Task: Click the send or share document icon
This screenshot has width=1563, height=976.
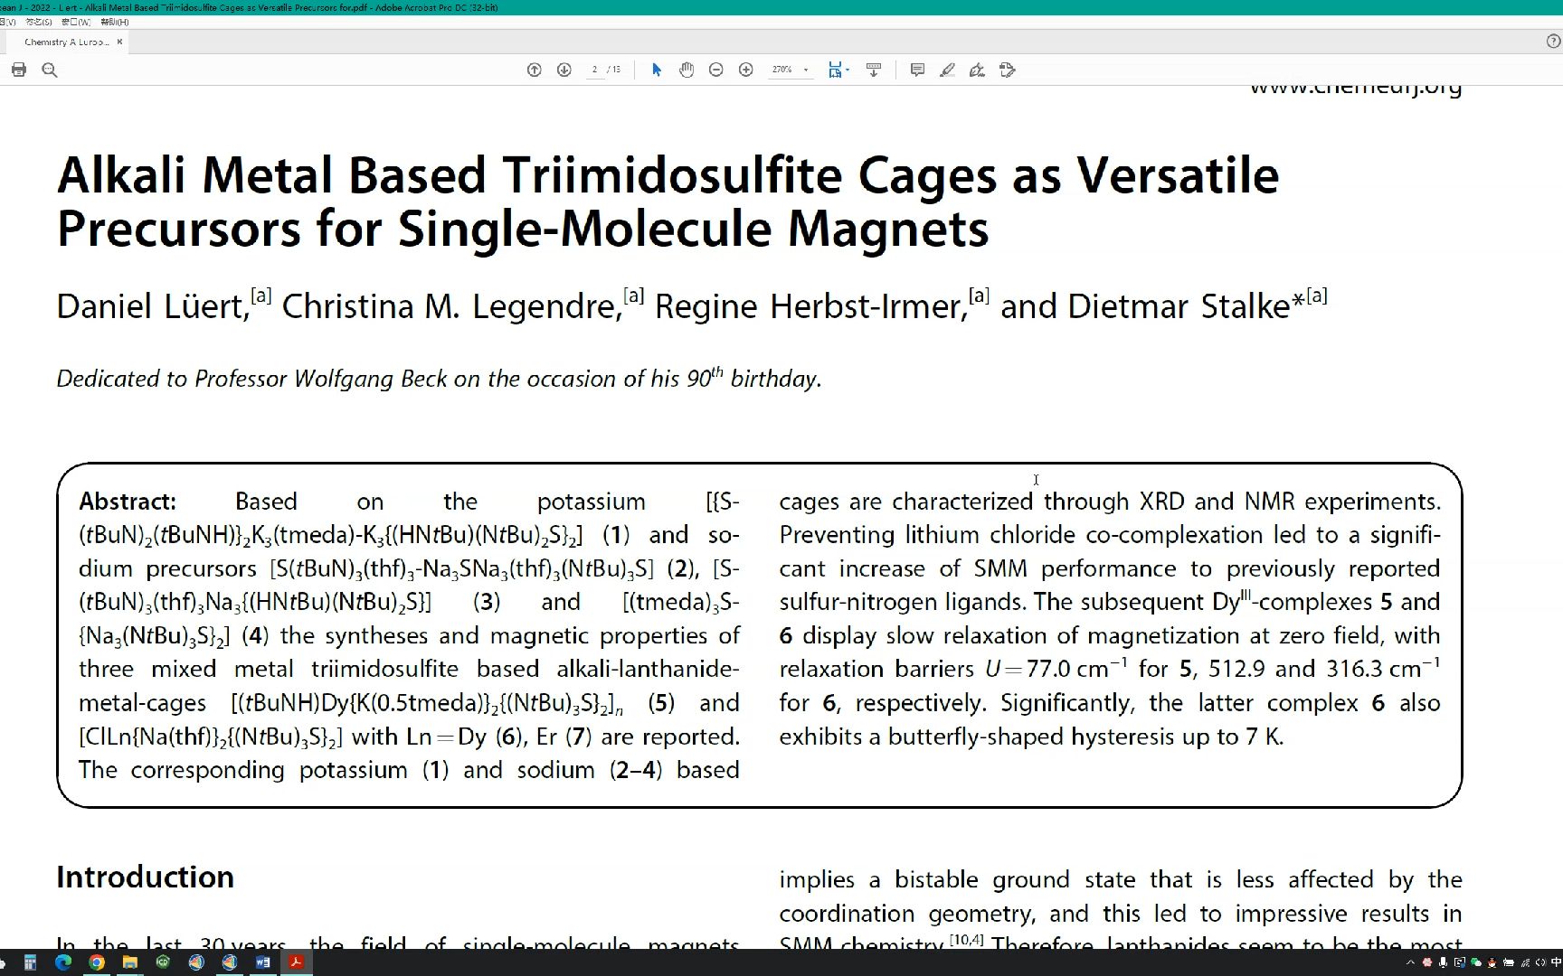Action: pos(1008,70)
